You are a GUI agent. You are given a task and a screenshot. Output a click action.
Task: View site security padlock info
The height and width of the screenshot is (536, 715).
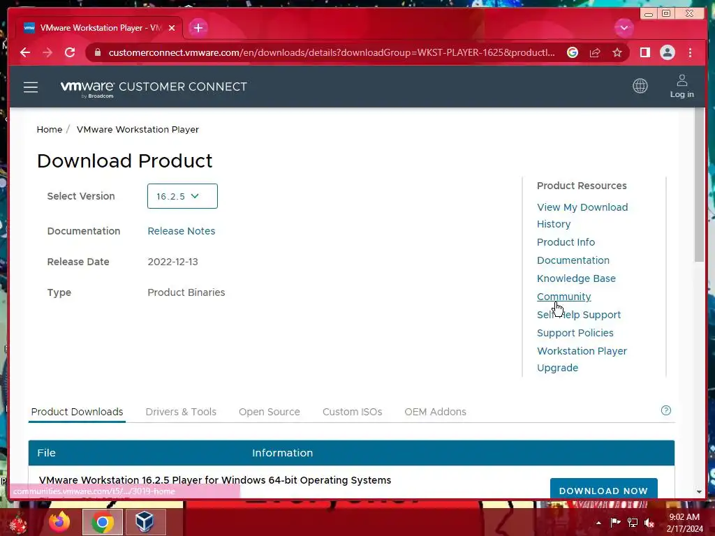(97, 52)
